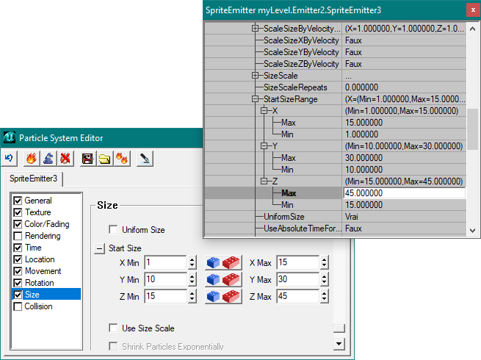
Task: Click the open folder toolbar icon
Action: point(104,157)
